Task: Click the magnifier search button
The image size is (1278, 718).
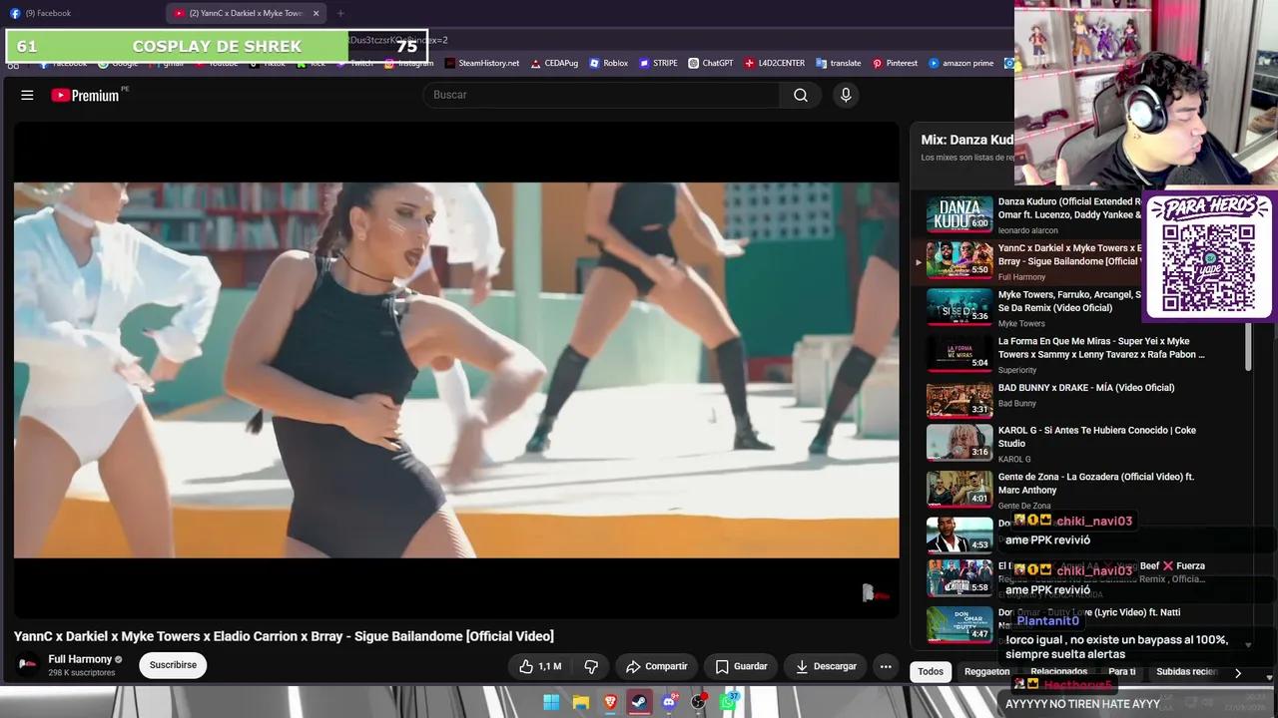Action: coord(801,95)
